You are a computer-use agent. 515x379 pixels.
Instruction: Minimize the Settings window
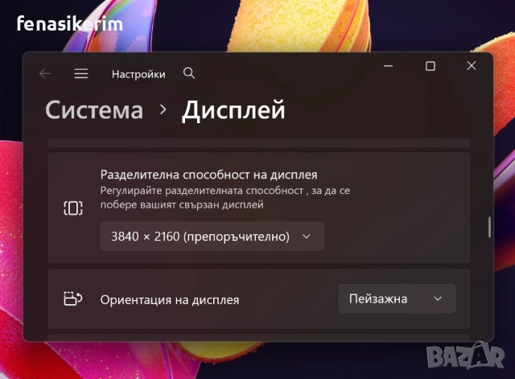click(x=388, y=66)
